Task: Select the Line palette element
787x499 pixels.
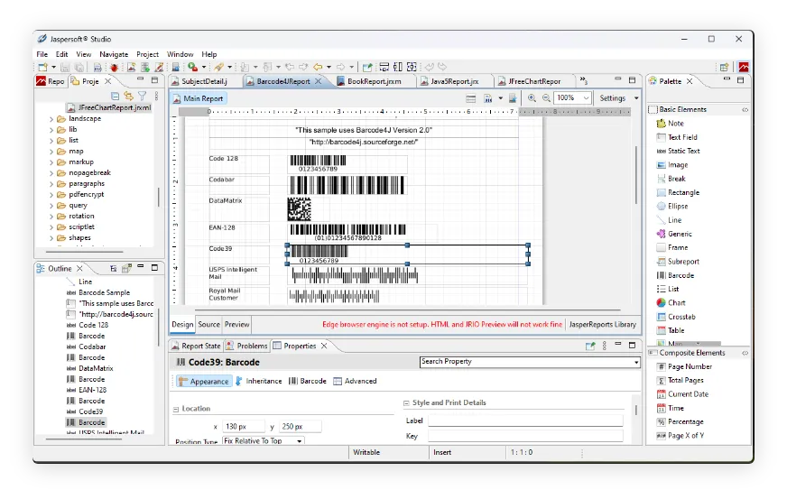Action: tap(669, 220)
